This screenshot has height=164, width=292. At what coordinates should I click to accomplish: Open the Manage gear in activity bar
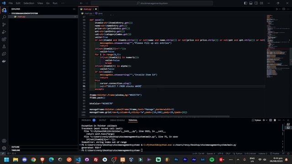[x=4, y=148]
